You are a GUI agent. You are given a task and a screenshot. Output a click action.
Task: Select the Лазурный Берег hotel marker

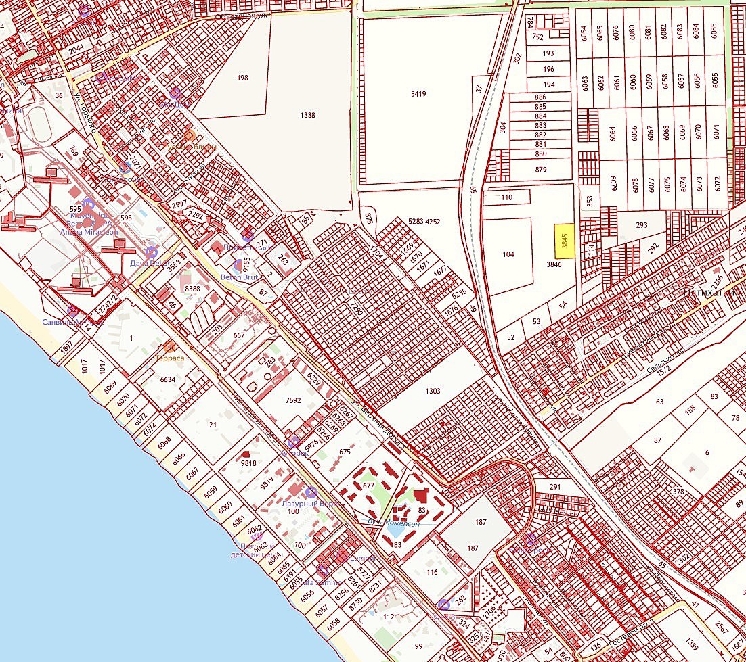[311, 492]
